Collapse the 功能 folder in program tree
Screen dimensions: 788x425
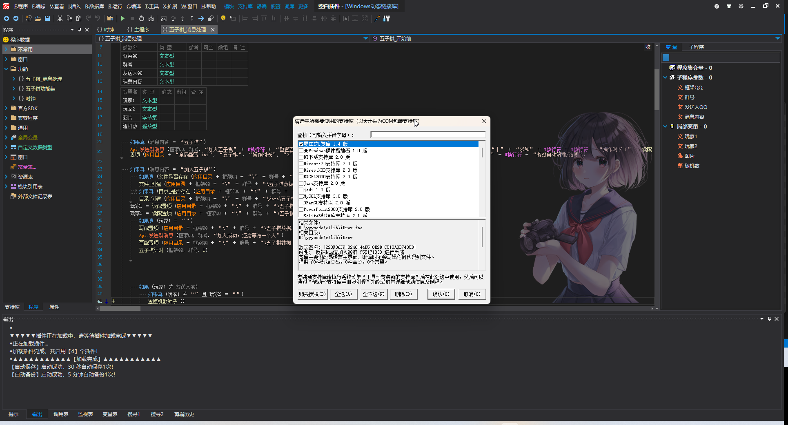click(x=6, y=69)
